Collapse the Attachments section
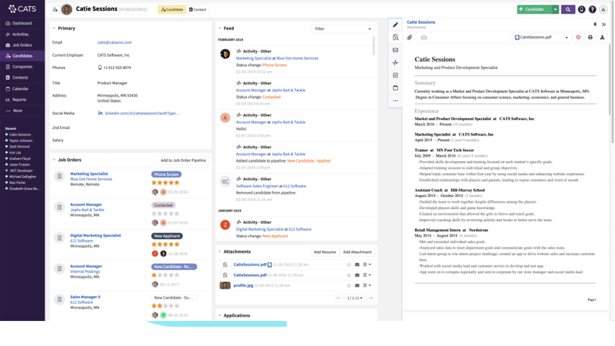This screenshot has height=346, width=615. point(220,252)
